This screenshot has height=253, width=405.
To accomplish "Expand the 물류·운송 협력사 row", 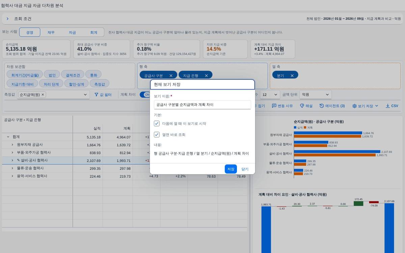I will pyautogui.click(x=12, y=168).
